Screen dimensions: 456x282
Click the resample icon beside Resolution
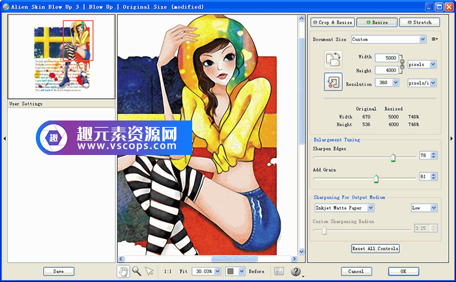[x=333, y=82]
